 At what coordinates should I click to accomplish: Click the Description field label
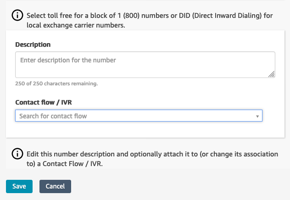click(x=33, y=44)
